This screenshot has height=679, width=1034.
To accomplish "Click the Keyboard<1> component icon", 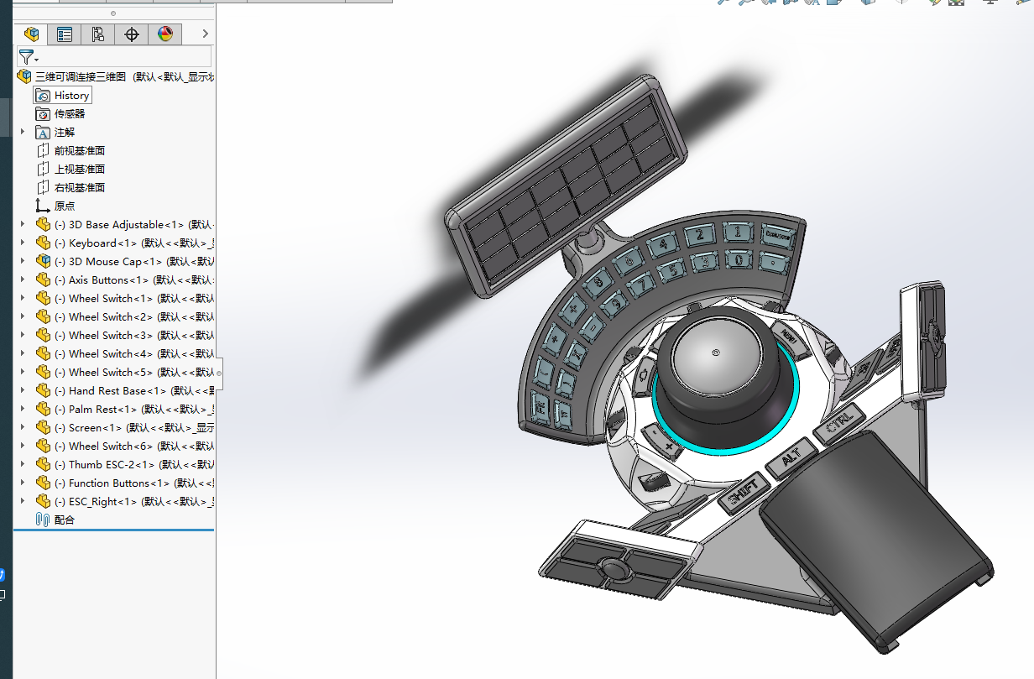I will 43,243.
